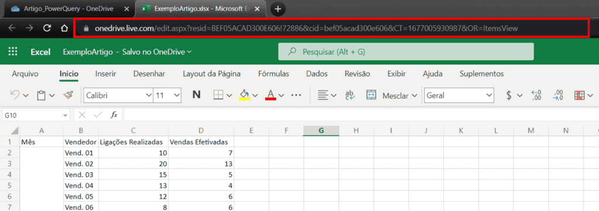The image size is (599, 211).
Task: Toggle Bold formatting with the N button
Action: click(x=197, y=95)
